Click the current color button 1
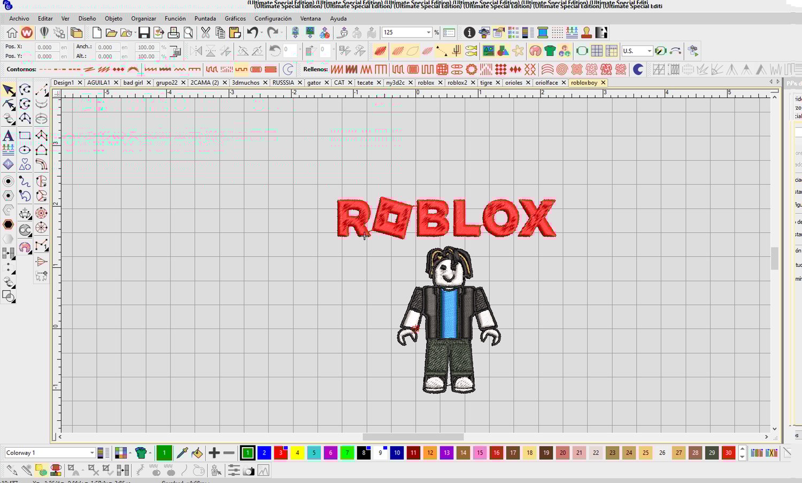 pos(164,453)
